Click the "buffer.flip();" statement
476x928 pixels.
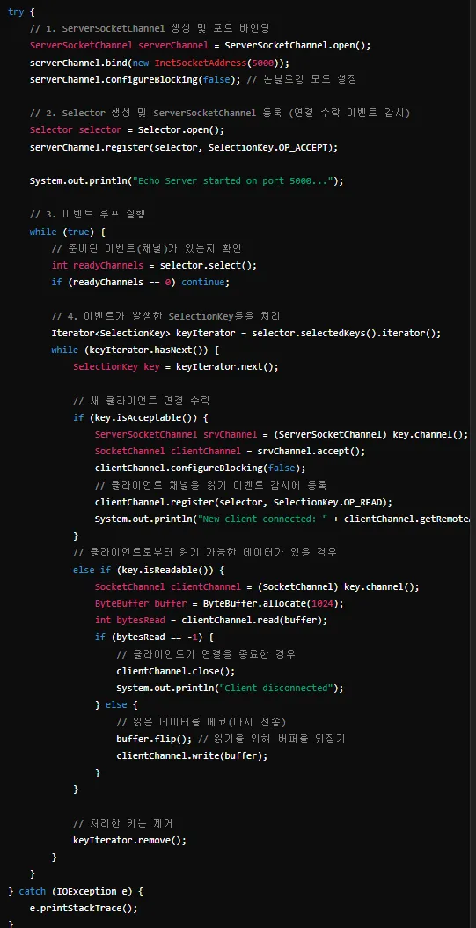(x=154, y=739)
